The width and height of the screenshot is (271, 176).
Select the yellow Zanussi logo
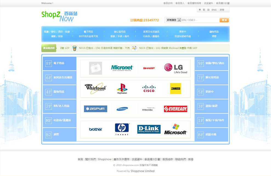(x=176, y=88)
